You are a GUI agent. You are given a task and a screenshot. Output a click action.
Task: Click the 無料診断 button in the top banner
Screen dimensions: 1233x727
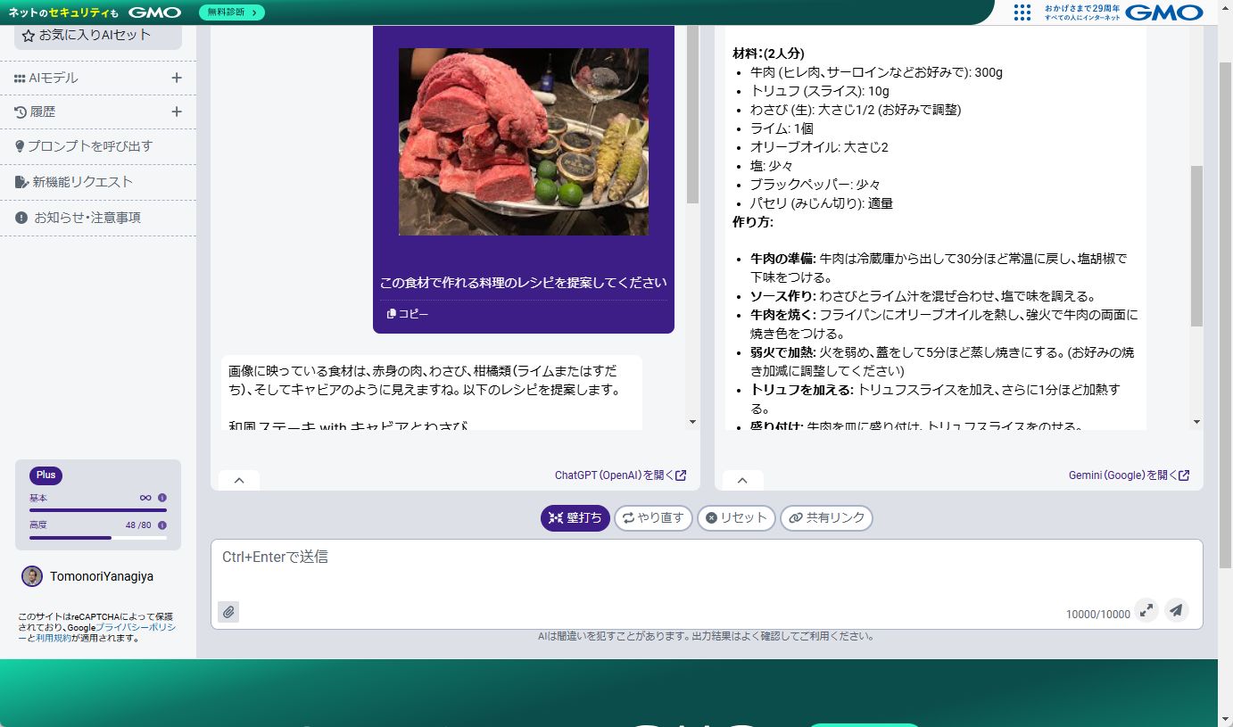pyautogui.click(x=230, y=12)
